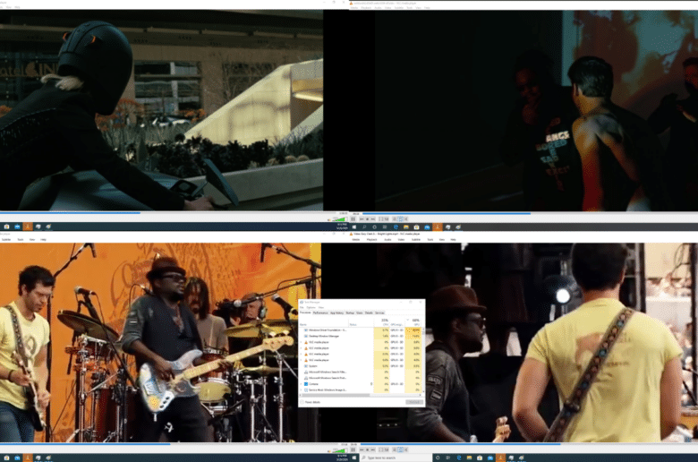698x462 pixels.
Task: Switch to Task Manager Services tab
Action: tap(379, 313)
